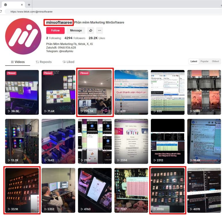Switch to the Liked tab
Screen dimensions: 222x215
coord(69,62)
